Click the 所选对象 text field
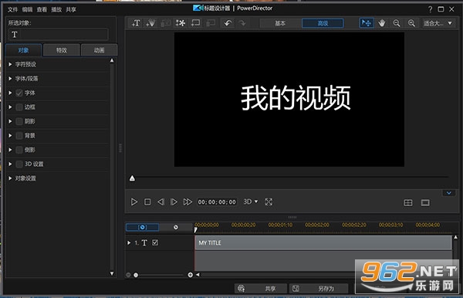The height and width of the screenshot is (298, 463). (x=58, y=35)
